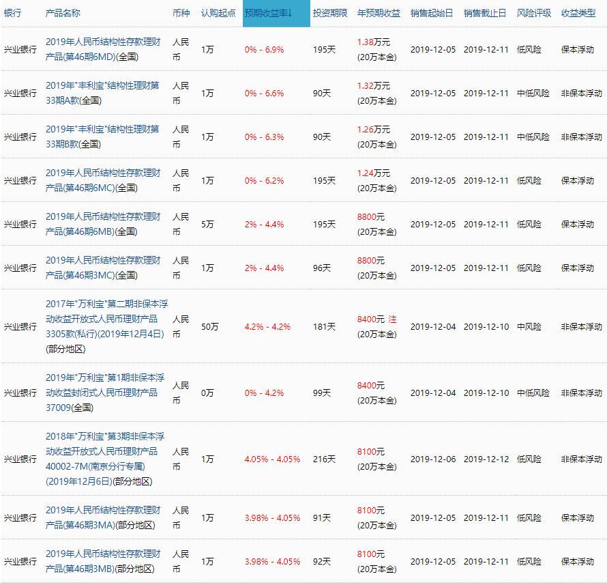Select yield rate 4.05% - 4.05%
This screenshot has width=607, height=583.
click(273, 459)
